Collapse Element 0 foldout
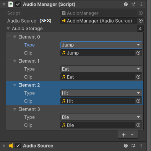 tap(15, 37)
